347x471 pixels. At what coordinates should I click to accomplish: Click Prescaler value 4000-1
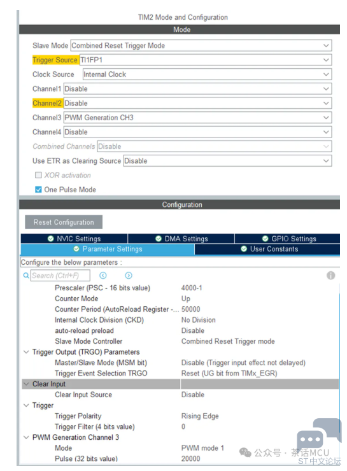[x=192, y=288]
